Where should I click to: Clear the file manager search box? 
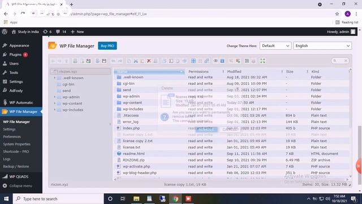point(346,61)
